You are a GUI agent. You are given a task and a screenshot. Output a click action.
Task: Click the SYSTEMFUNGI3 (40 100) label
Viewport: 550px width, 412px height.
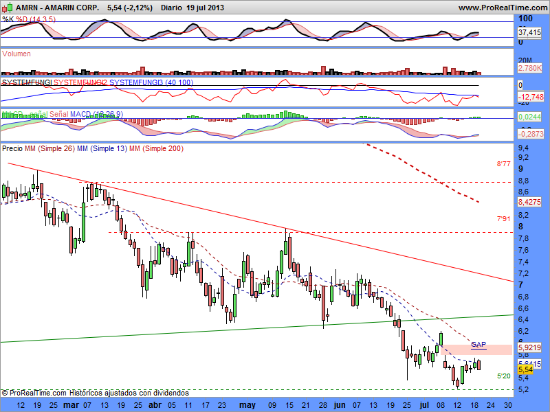pos(151,82)
